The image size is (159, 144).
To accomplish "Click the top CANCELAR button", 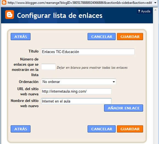I will (x=102, y=37).
